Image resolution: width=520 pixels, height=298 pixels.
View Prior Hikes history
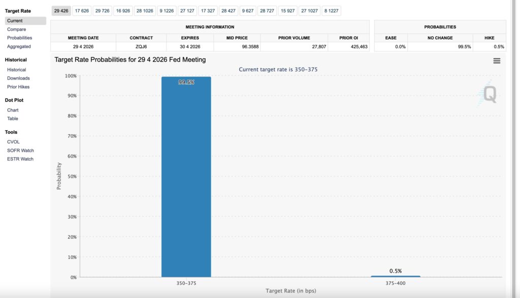(18, 87)
